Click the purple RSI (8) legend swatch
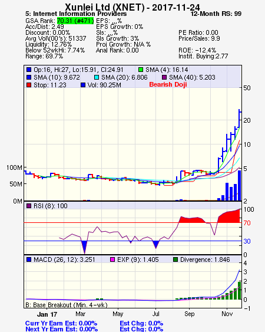Viewport: 265px width, 332px height. [x=29, y=206]
